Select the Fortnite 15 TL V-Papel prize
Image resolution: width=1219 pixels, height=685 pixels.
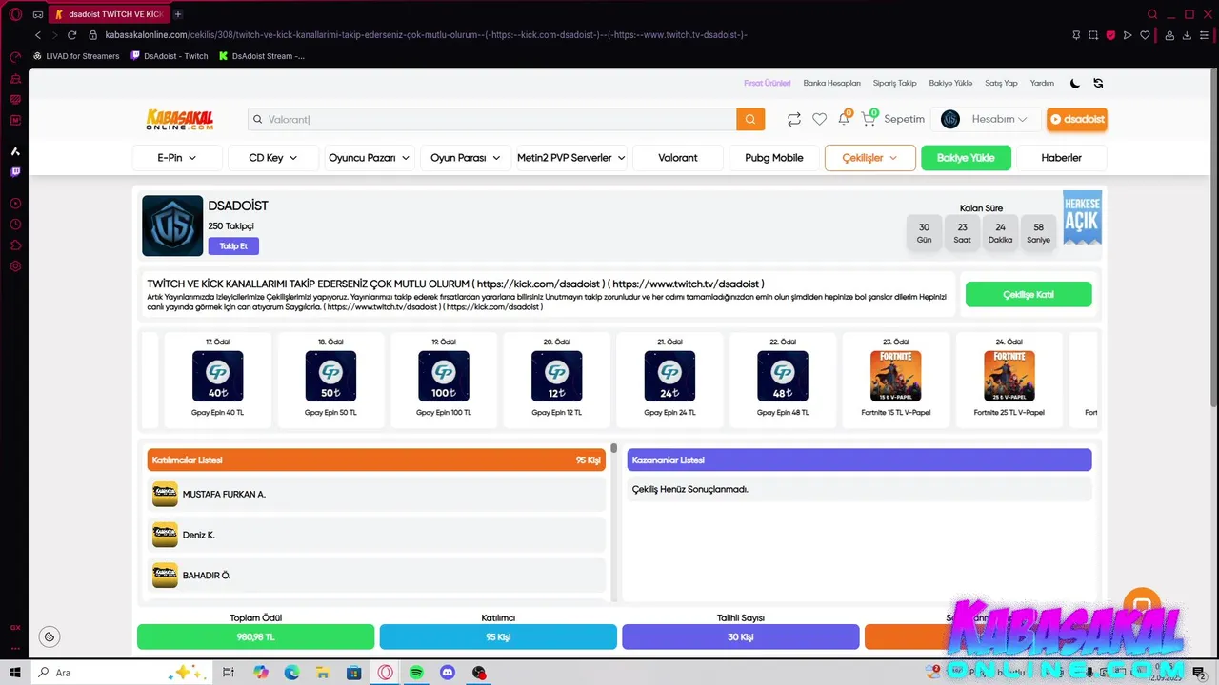pyautogui.click(x=895, y=378)
